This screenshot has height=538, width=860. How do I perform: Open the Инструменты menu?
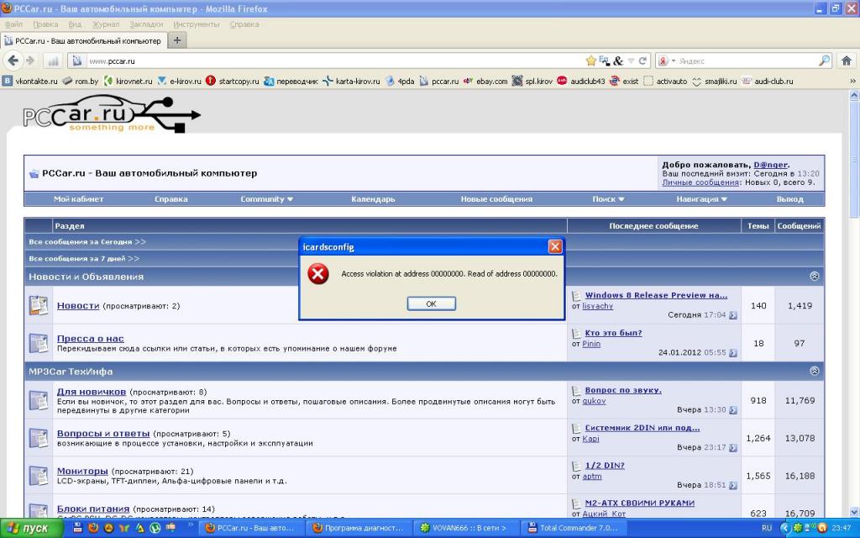click(197, 24)
